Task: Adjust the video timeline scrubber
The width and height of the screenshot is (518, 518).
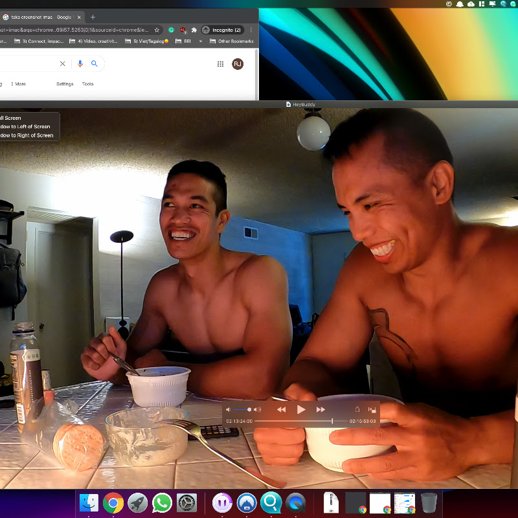Action: pos(332,421)
